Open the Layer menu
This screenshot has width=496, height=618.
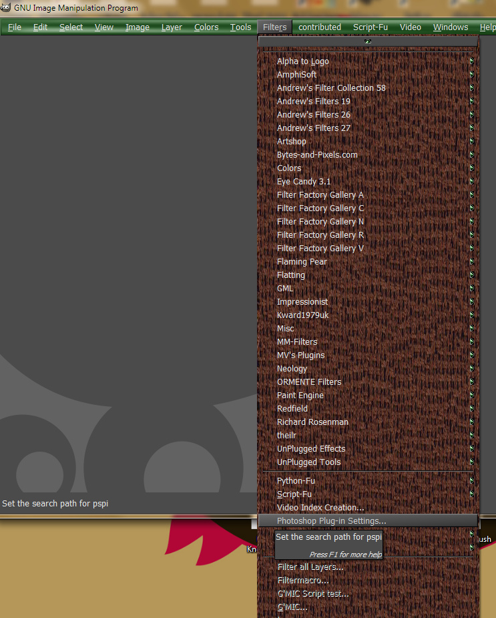(x=172, y=27)
